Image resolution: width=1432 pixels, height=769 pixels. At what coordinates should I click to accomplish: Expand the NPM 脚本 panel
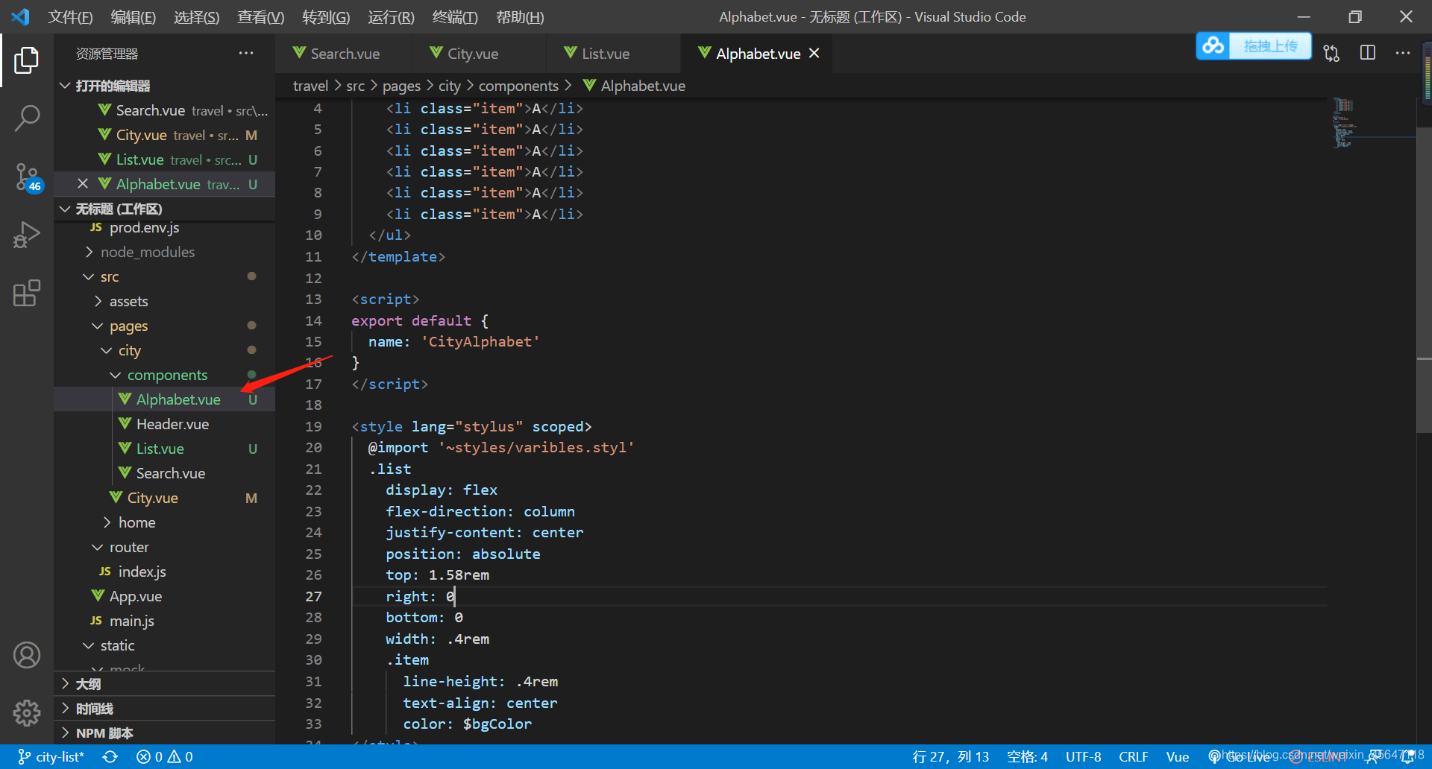[x=164, y=733]
